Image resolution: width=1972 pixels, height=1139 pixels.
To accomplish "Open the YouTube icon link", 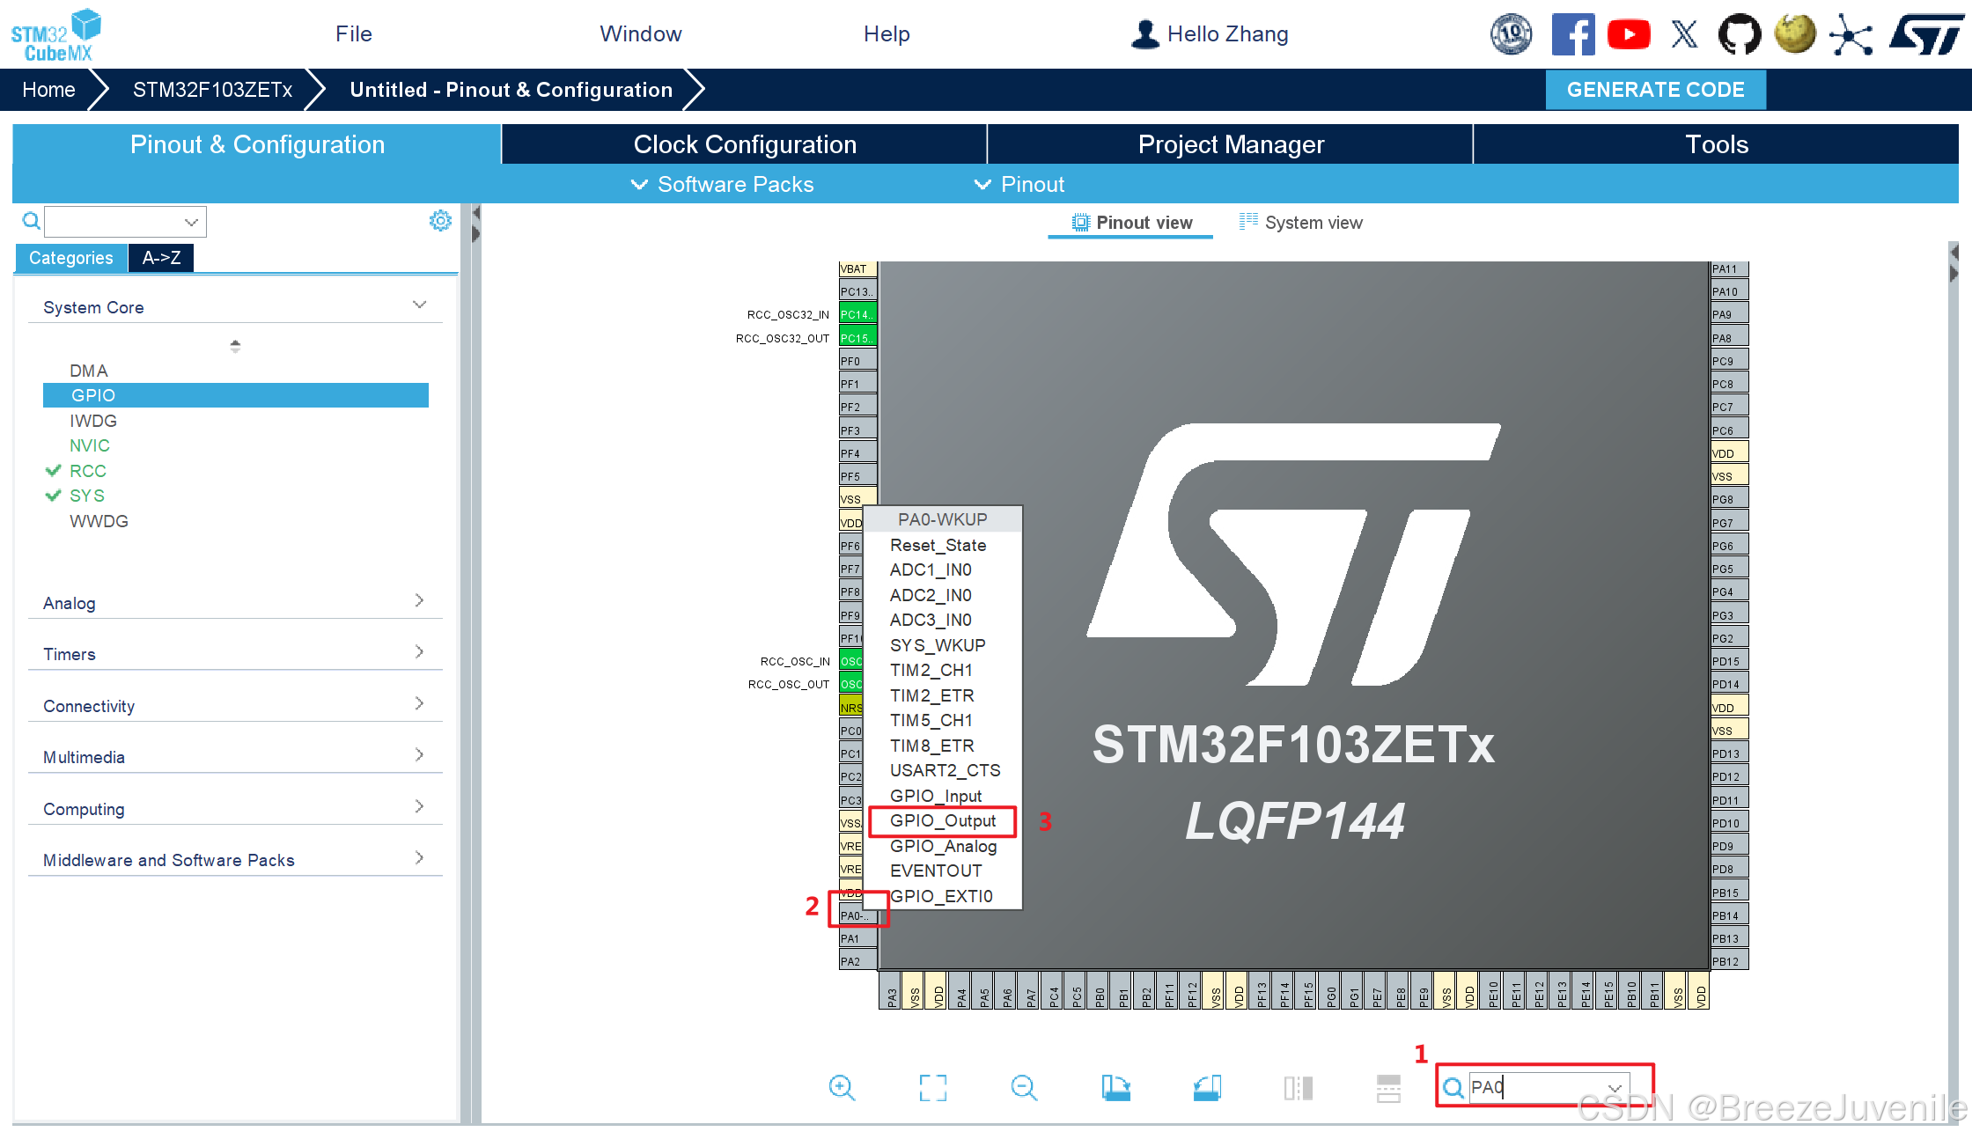I will pyautogui.click(x=1628, y=34).
